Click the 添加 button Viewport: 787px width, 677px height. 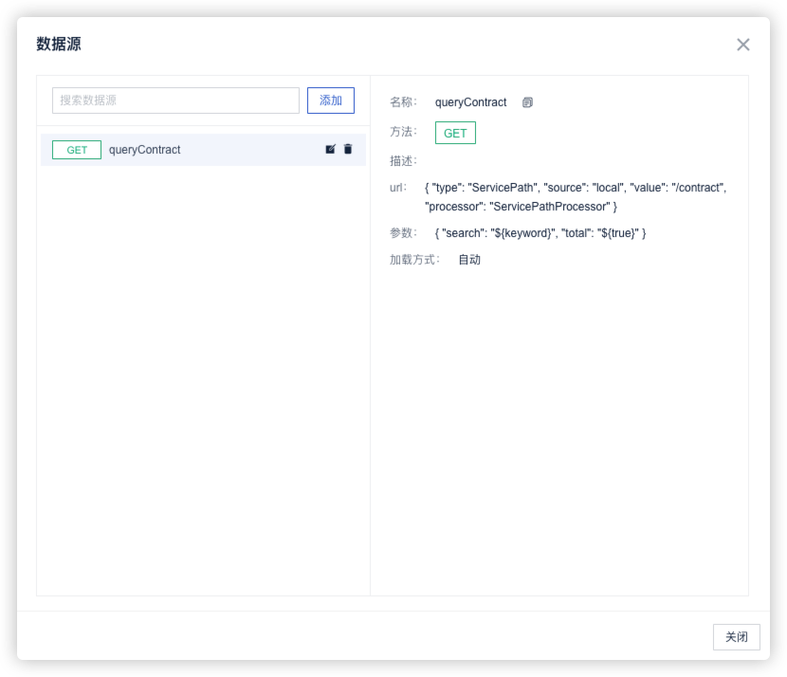330,101
